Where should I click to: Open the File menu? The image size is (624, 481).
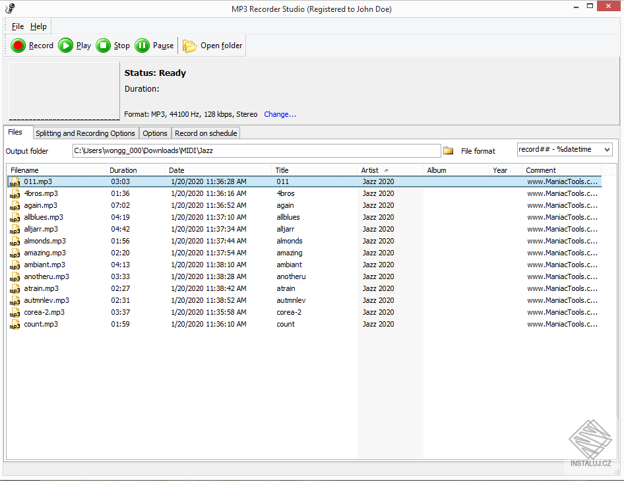tap(18, 26)
